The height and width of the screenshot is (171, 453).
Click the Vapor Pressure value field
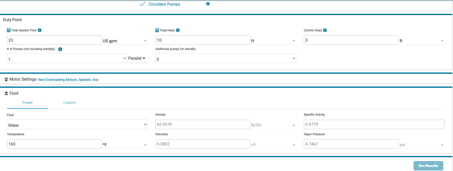[351, 144]
